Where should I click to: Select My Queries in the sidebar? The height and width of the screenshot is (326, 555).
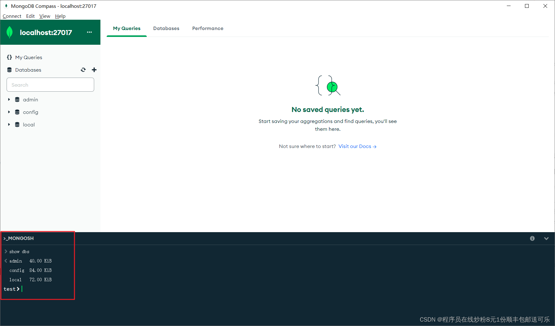coord(28,57)
